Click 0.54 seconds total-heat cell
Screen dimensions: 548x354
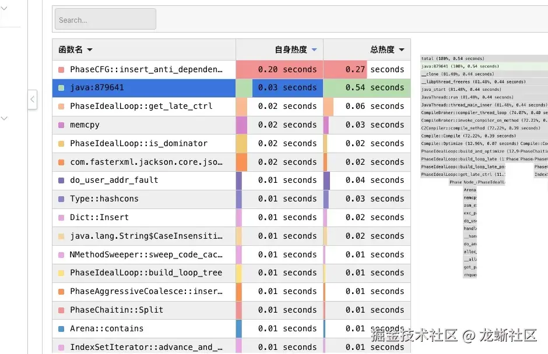tap(367, 88)
